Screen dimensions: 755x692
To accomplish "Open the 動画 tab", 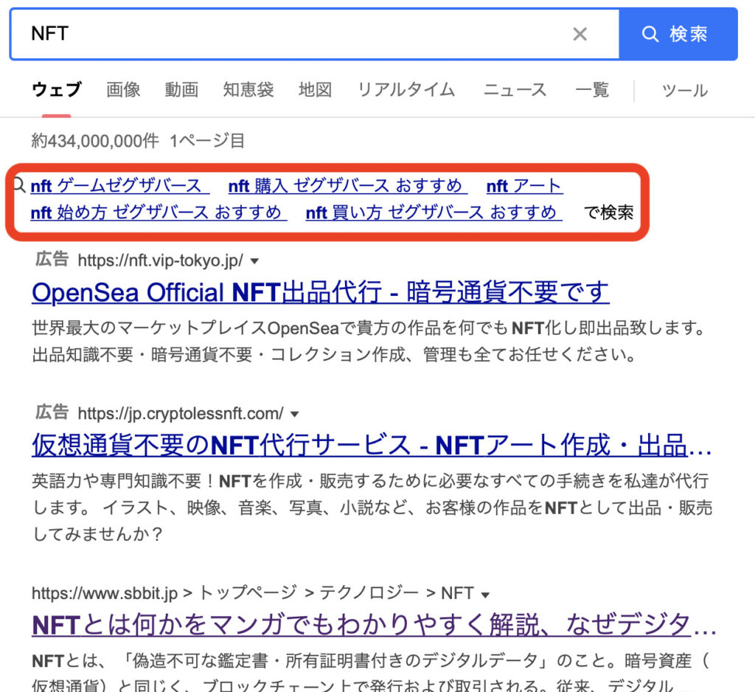I will click(x=181, y=90).
